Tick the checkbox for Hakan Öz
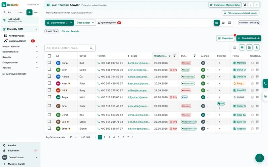The image size is (268, 167). [x=49, y=76]
